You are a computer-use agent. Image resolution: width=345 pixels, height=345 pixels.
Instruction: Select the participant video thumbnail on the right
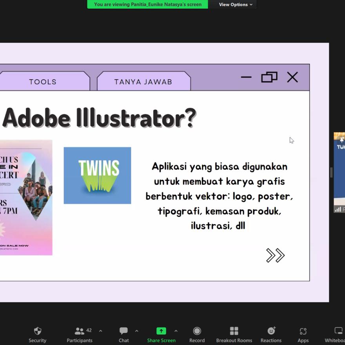click(x=340, y=172)
